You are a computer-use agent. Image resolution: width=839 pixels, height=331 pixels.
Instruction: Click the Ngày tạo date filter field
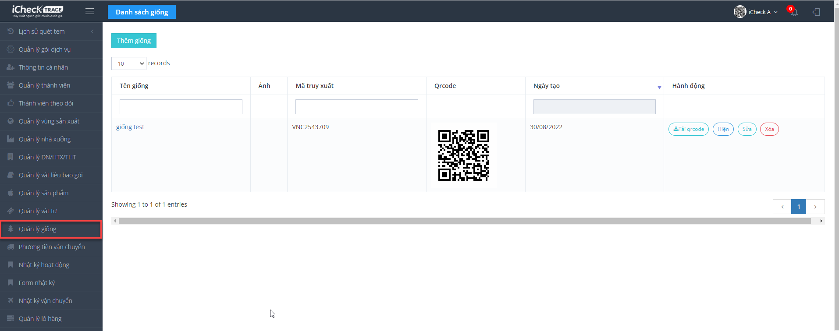click(x=594, y=107)
